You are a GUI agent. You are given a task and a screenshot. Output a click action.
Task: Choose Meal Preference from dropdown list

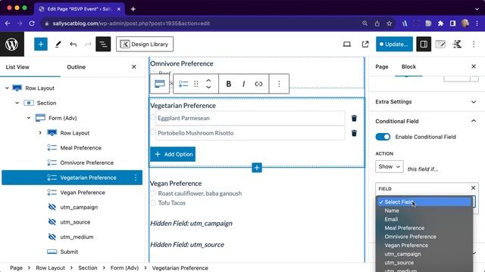404,228
